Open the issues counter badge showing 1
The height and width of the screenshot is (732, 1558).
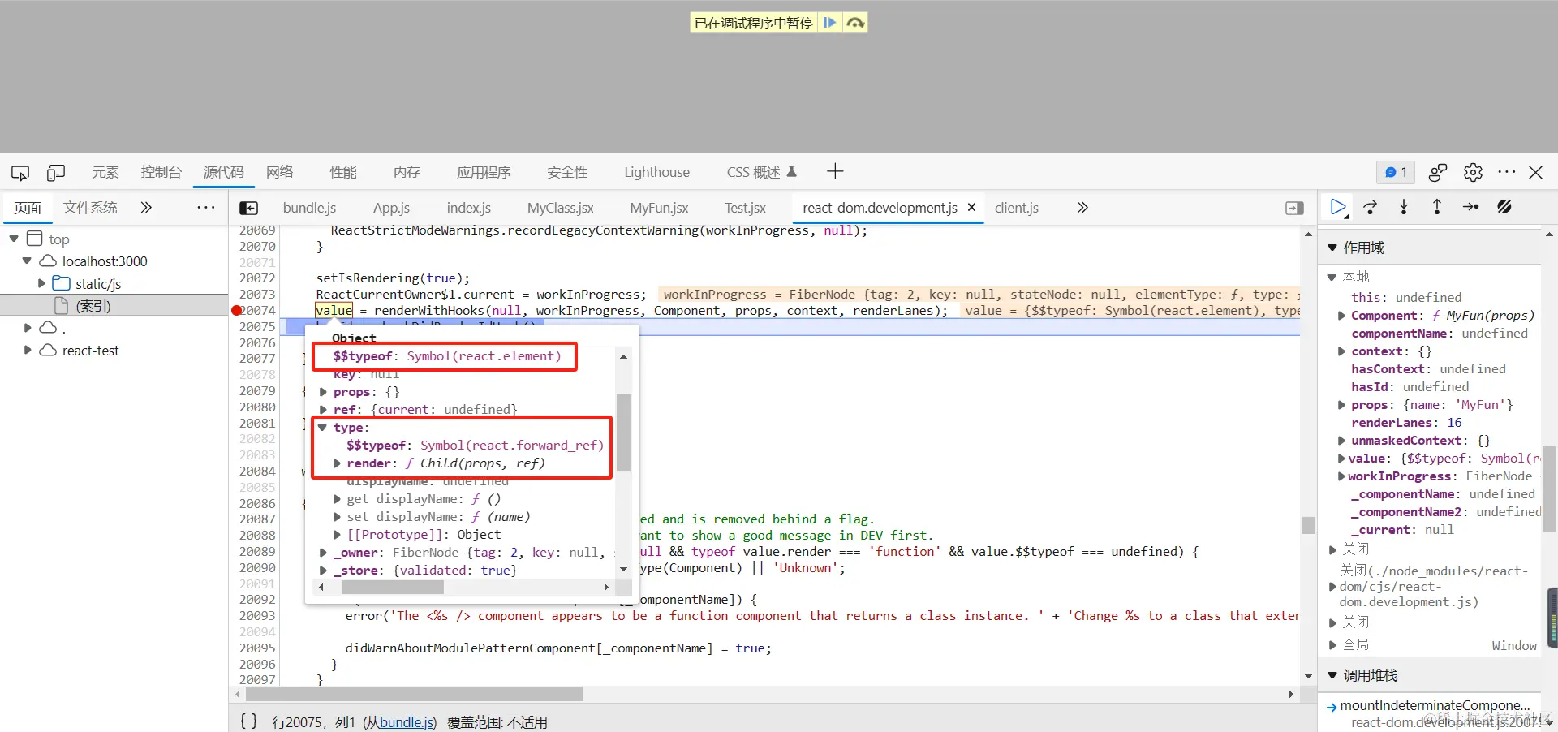tap(1396, 172)
